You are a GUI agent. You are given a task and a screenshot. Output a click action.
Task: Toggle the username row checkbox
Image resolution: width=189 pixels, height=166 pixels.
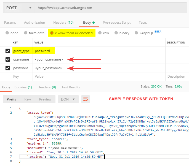point(8,59)
